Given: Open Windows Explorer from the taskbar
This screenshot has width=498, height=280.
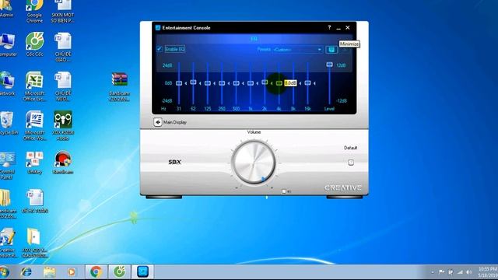Looking at the screenshot, I should click(49, 272).
